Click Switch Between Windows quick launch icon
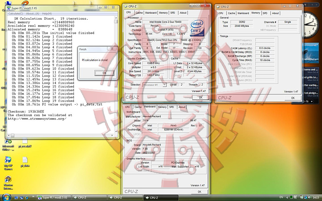This screenshot has width=322, height=201. (22, 198)
